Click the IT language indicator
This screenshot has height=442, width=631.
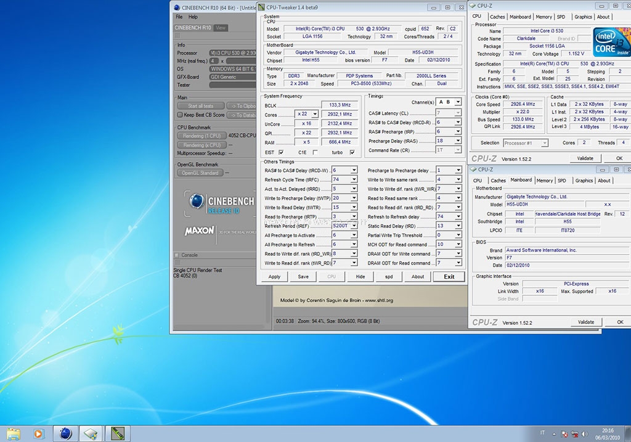542,433
